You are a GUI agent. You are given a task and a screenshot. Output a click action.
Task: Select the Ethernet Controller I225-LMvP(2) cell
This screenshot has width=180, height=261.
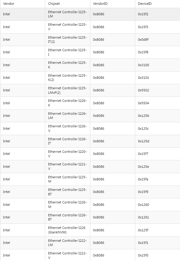[x=67, y=90]
